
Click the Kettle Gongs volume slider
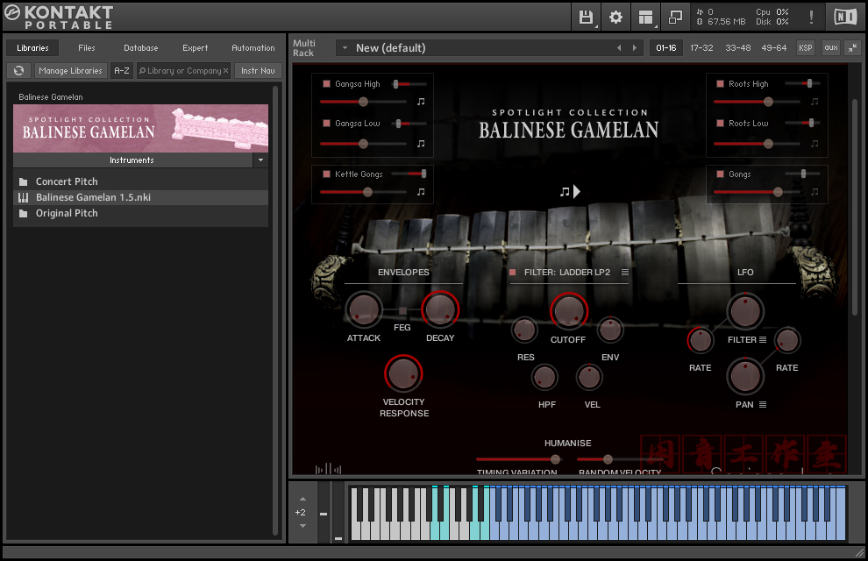363,192
